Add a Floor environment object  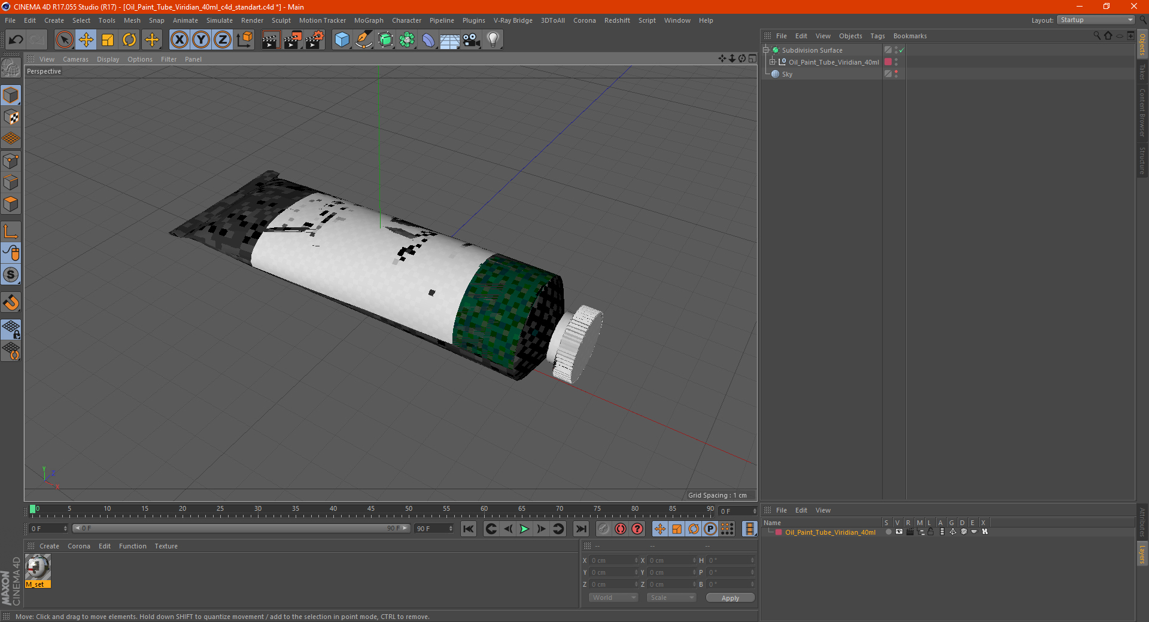(450, 40)
